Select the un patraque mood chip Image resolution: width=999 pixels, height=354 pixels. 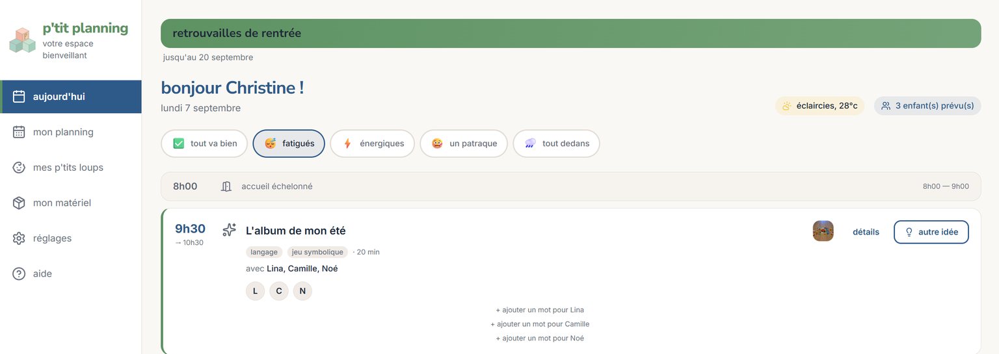464,144
